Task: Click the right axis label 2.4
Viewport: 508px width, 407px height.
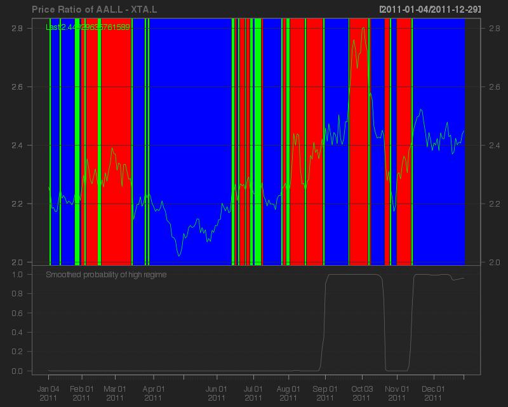Action: (495, 145)
